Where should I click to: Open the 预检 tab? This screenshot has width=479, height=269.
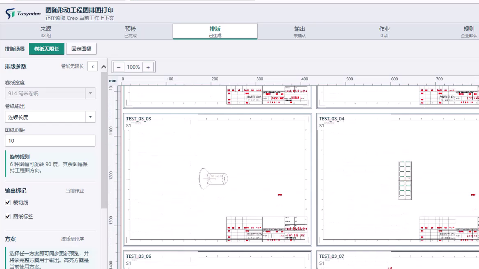[131, 31]
